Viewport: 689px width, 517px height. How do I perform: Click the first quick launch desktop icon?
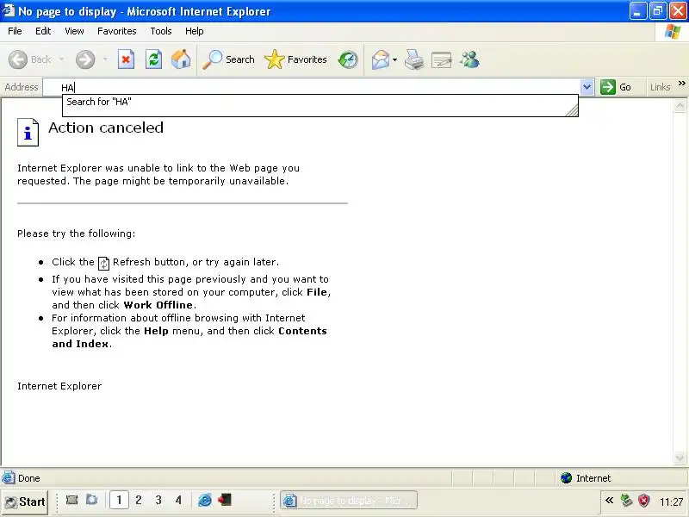(71, 500)
